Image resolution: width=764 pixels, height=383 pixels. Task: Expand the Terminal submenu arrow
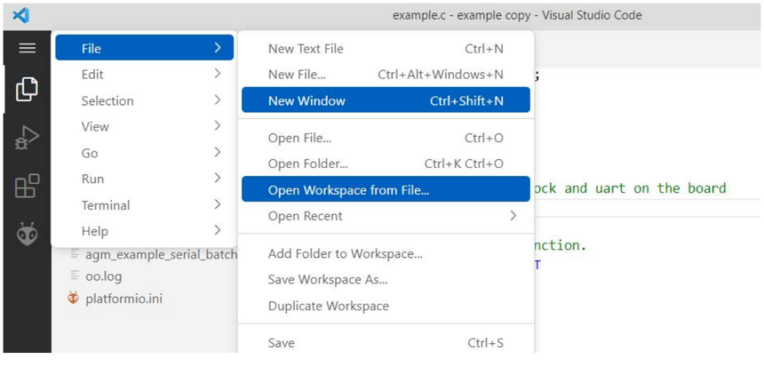218,204
